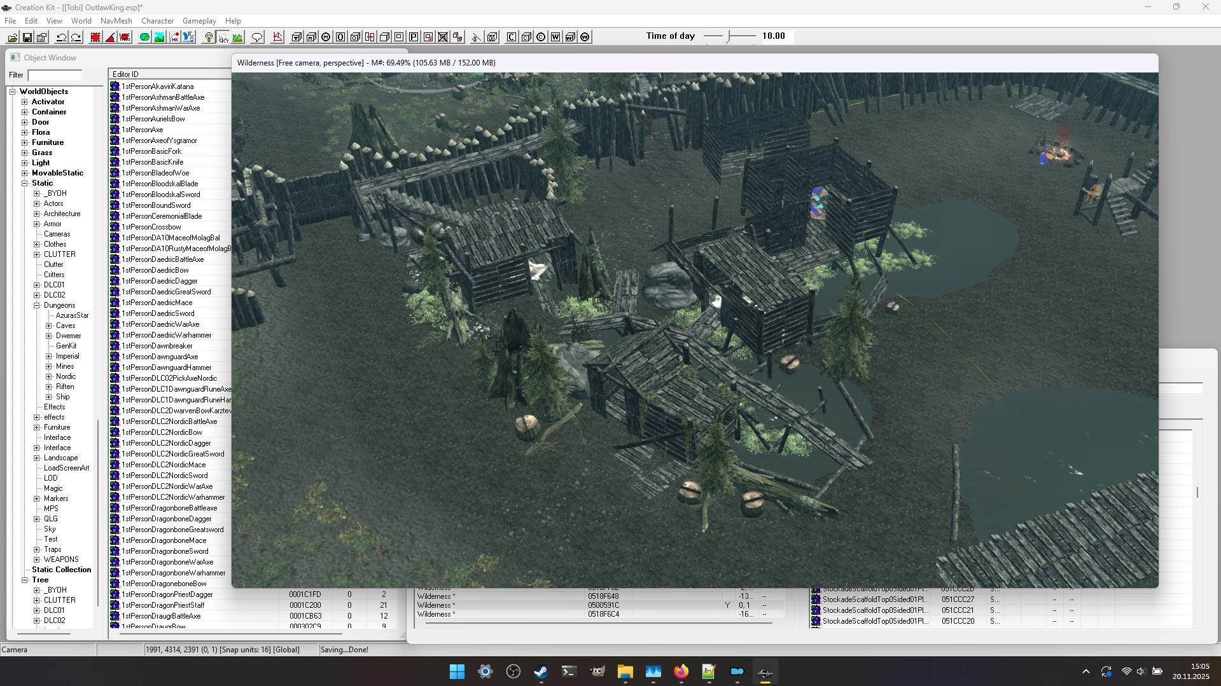Open landscape editing icon
Viewport: 1221px width, 686px height.
pos(159,38)
